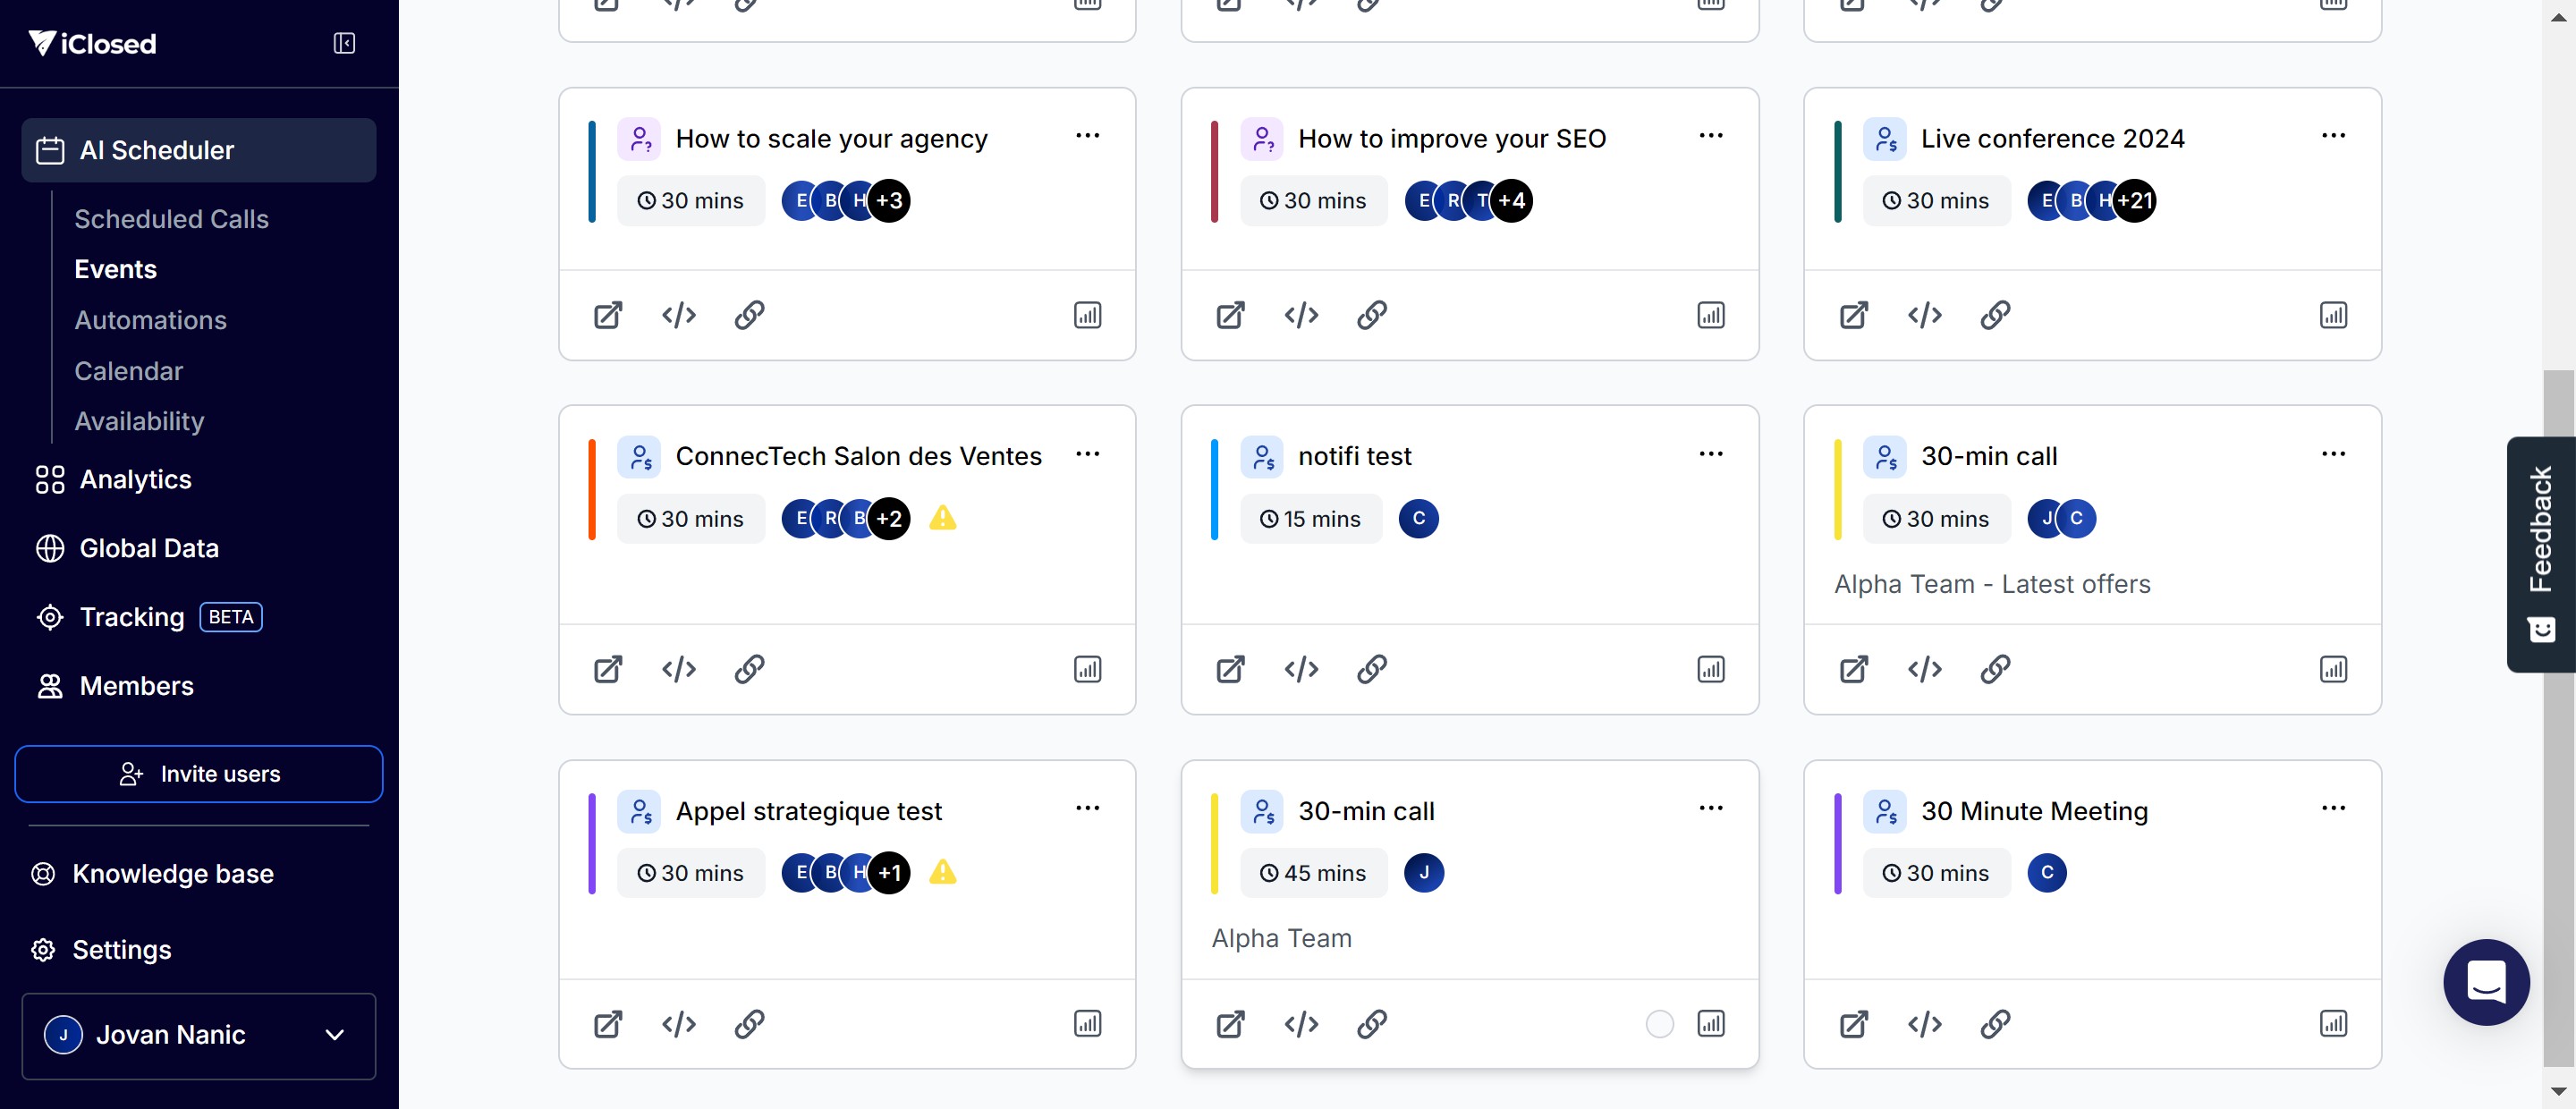Copy link for How to improve your SEO

click(x=1371, y=315)
